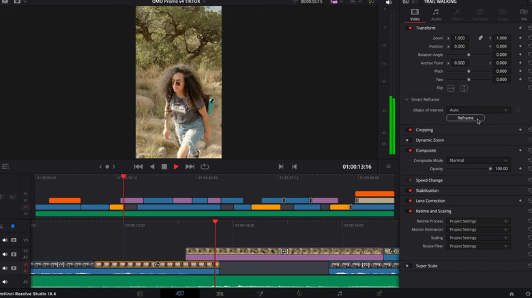Click the Flip horizontal icon
The height and width of the screenshot is (298, 532).
pos(451,88)
